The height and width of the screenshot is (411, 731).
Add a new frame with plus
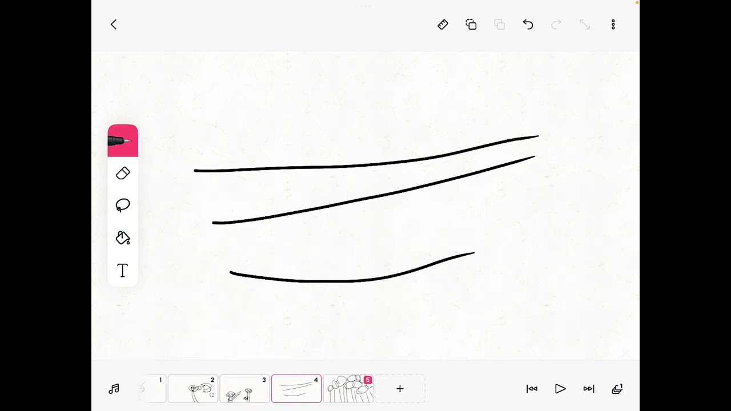coord(400,389)
